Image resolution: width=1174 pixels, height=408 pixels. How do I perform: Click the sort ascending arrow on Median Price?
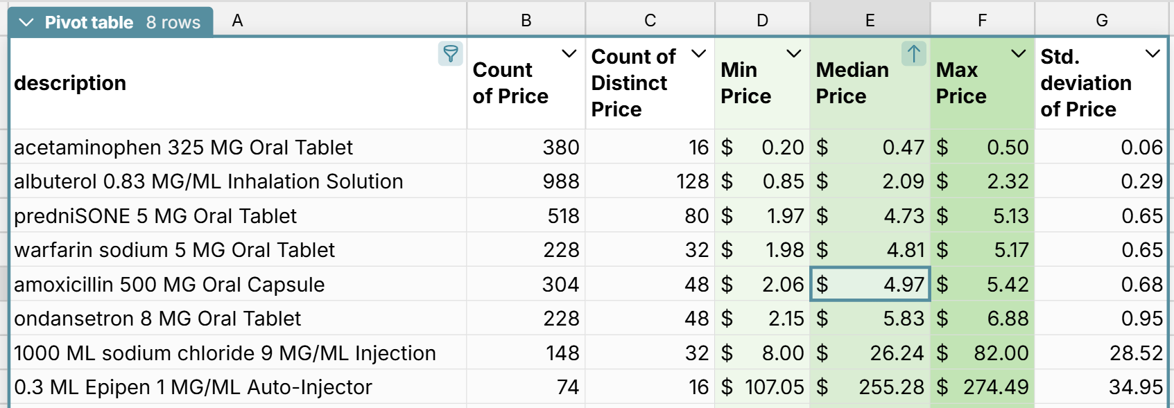click(x=914, y=53)
